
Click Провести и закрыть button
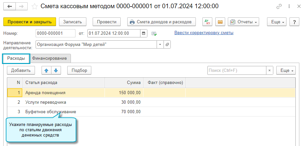[x=30, y=22]
